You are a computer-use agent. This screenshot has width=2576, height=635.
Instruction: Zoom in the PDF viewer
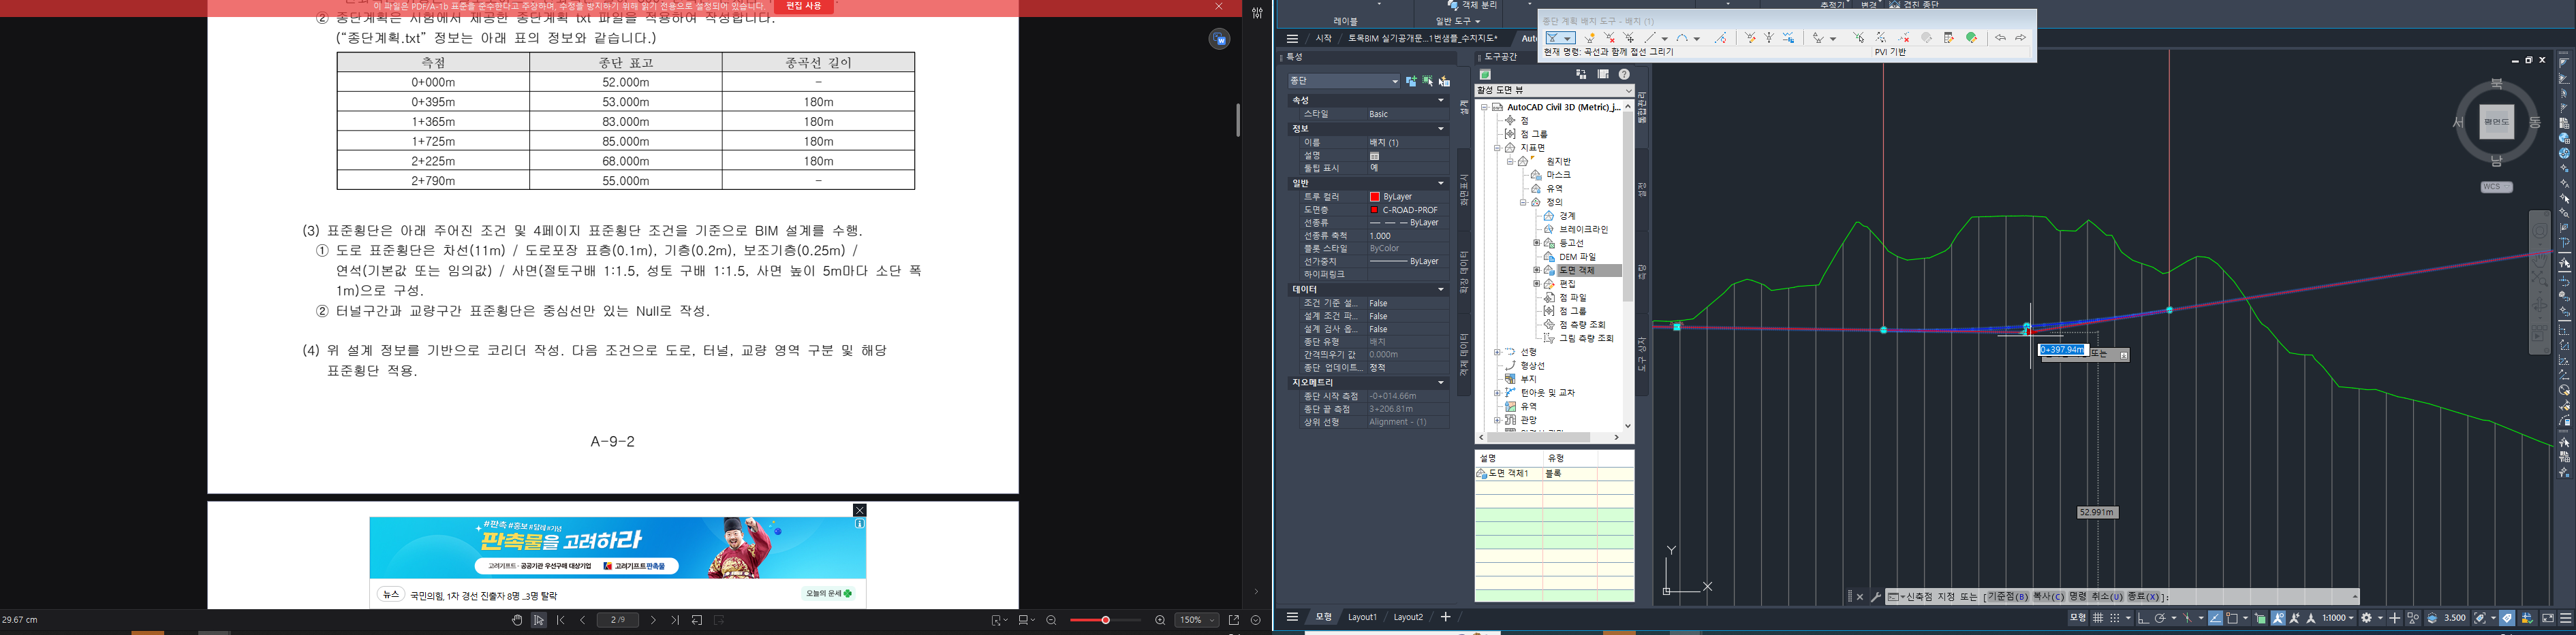(x=1160, y=620)
